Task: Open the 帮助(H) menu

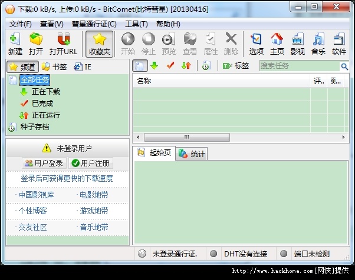Action: (168, 24)
